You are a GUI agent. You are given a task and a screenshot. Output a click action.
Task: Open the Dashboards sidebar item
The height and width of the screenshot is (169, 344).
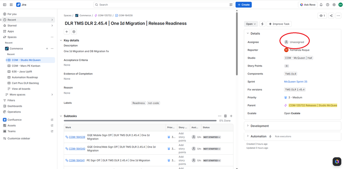[x=14, y=106]
